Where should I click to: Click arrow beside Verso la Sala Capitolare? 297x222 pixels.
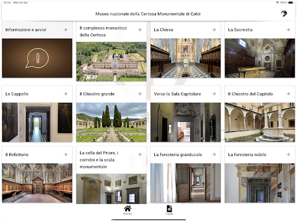[x=214, y=94]
